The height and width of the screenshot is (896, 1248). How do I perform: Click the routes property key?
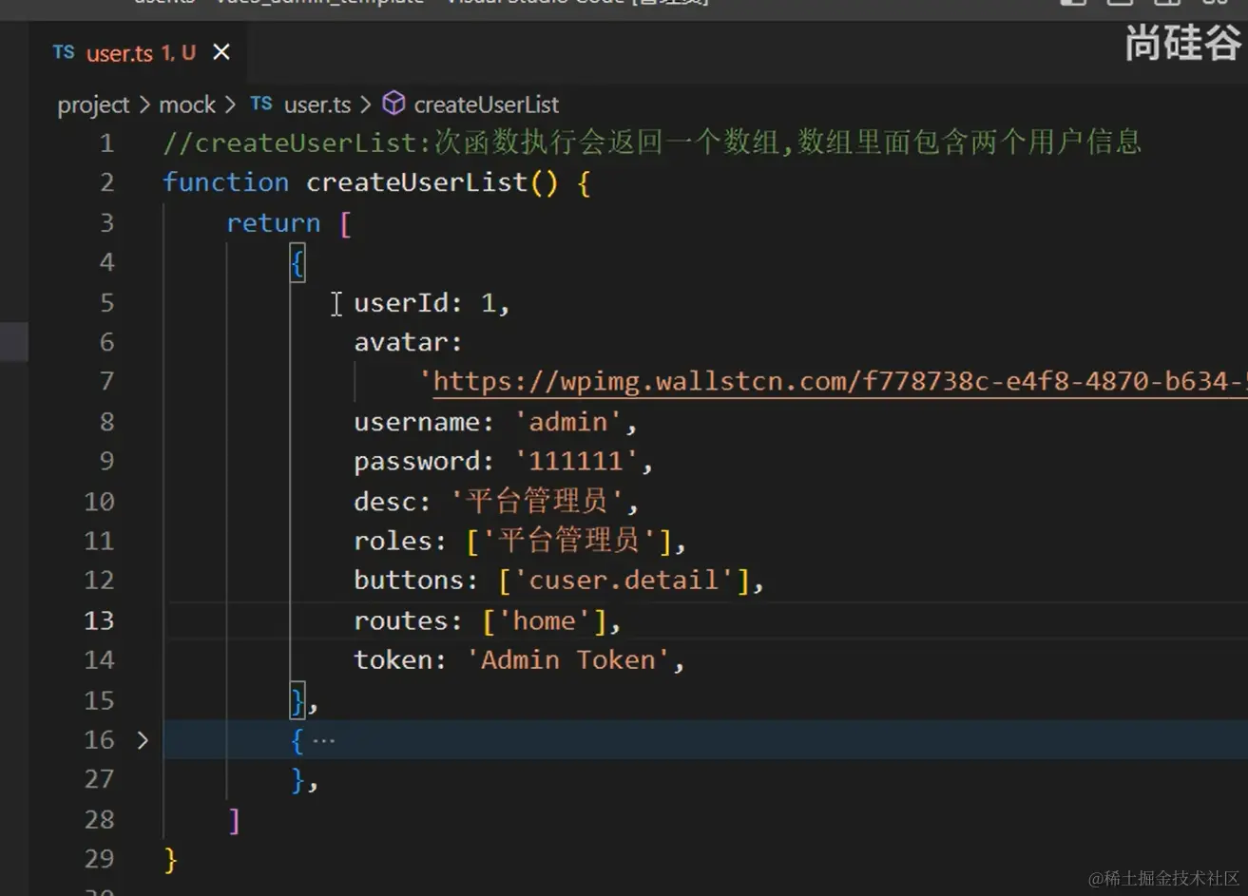(x=401, y=620)
